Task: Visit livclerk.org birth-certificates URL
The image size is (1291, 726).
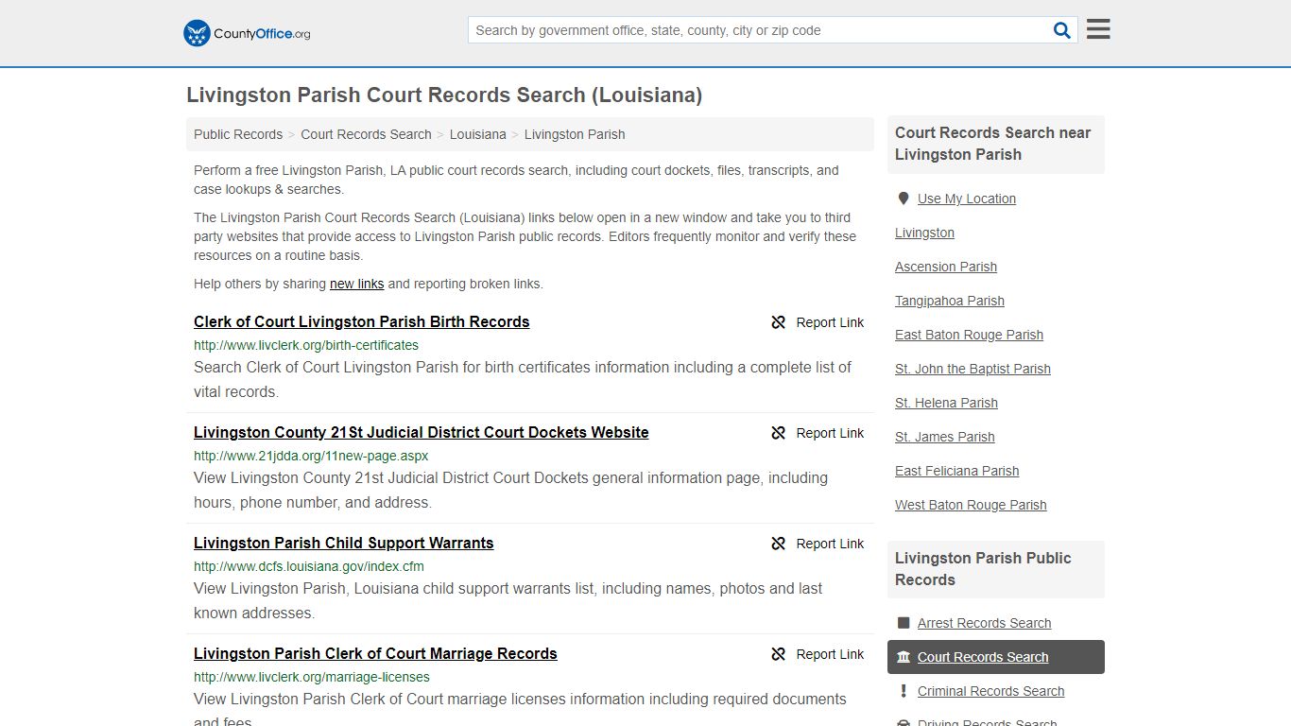Action: [306, 345]
